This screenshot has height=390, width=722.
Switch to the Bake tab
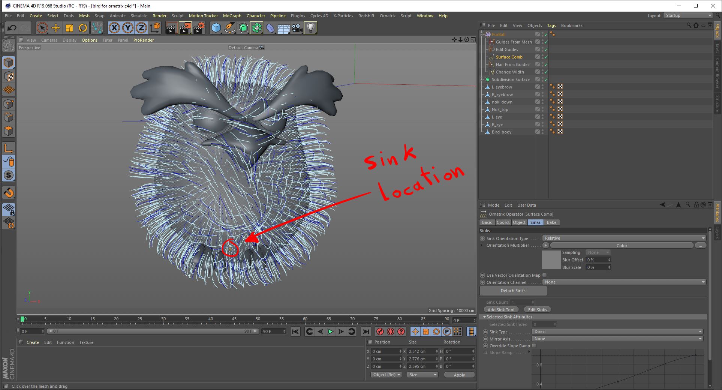[551, 222]
